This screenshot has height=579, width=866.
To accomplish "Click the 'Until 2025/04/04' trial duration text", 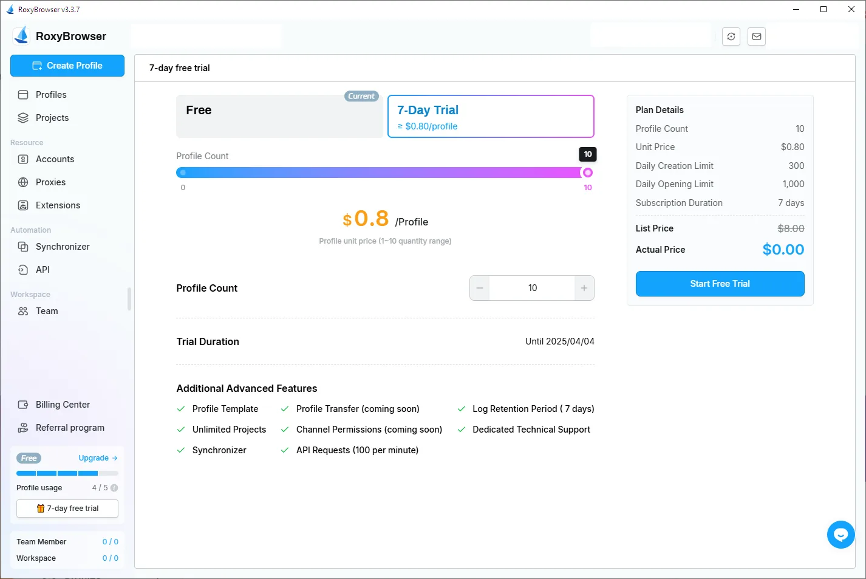I will click(x=559, y=341).
